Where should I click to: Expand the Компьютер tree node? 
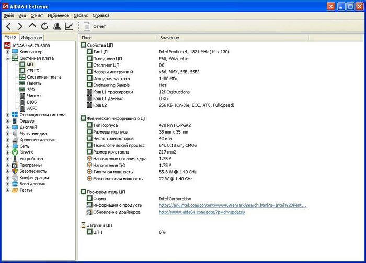pyautogui.click(x=7, y=52)
